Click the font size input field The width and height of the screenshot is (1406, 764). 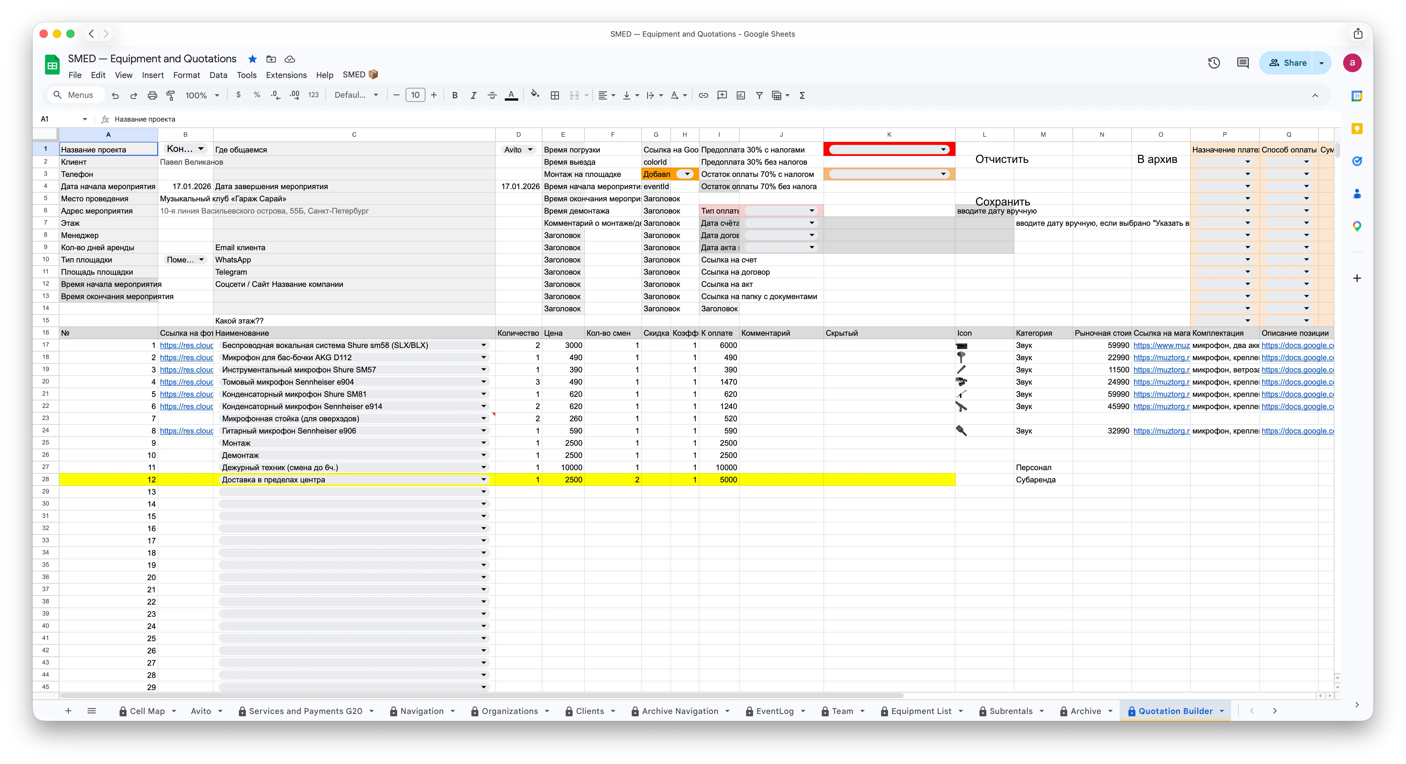(x=415, y=95)
